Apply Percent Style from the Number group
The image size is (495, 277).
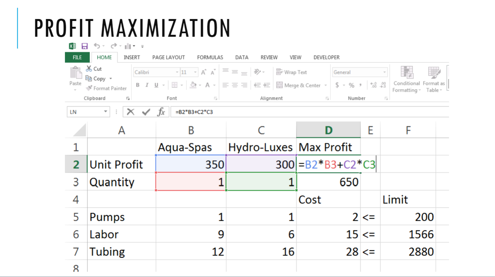click(352, 85)
